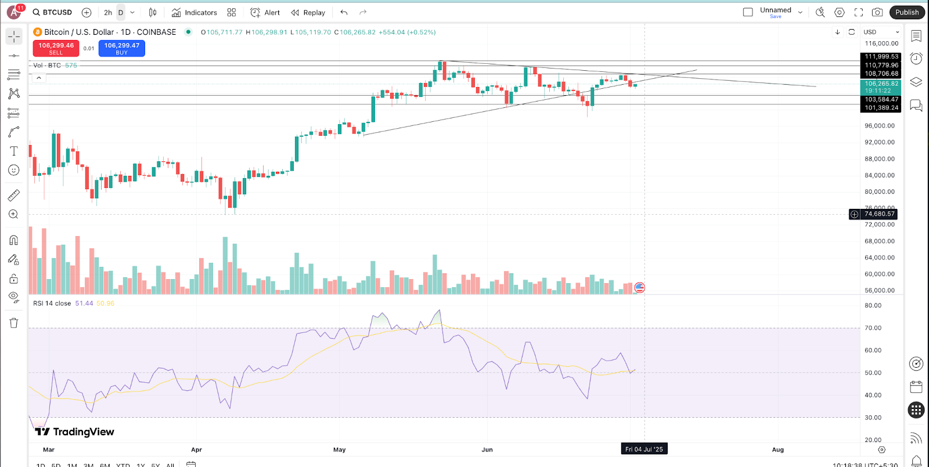Select the ruler measure tool
The width and height of the screenshot is (929, 467).
(14, 196)
